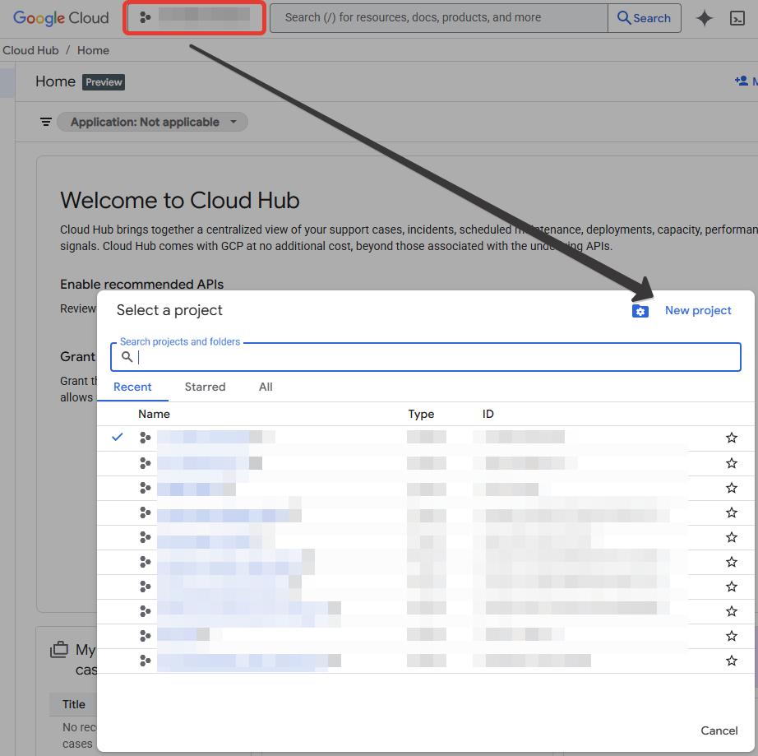Open the project picker in top bar
Screen dimensions: 758x756
(x=195, y=17)
